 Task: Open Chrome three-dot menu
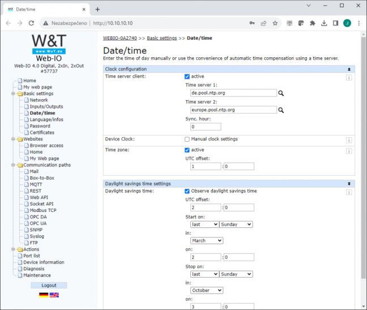tap(359, 23)
